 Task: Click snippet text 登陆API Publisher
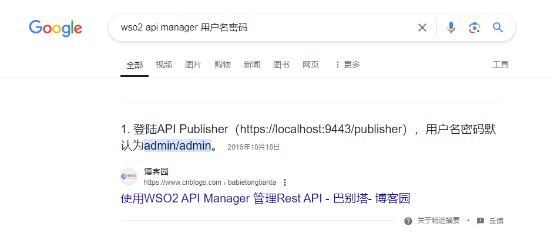pos(180,129)
